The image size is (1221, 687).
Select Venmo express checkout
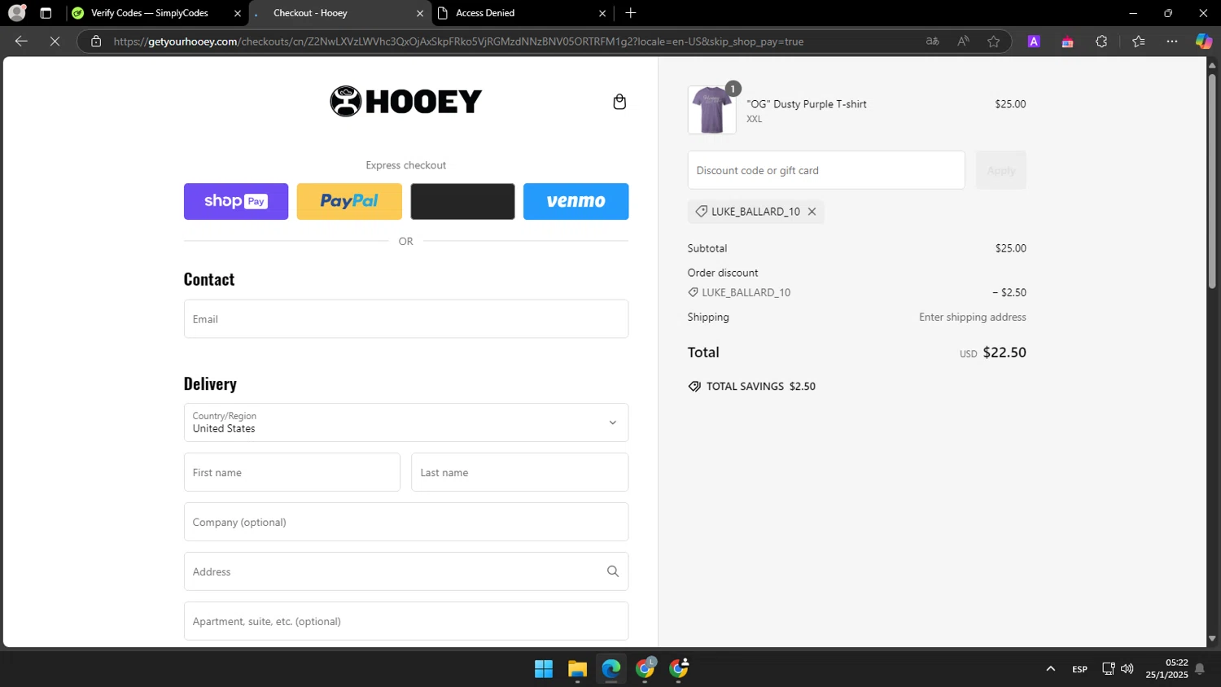point(575,201)
